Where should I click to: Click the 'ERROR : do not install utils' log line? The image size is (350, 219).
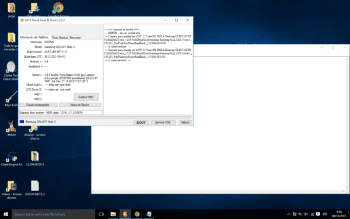click(x=123, y=33)
